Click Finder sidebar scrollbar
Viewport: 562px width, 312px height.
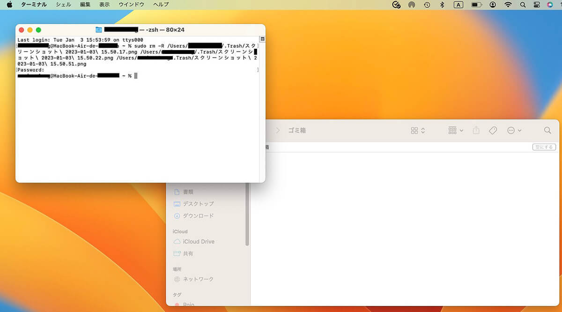(247, 215)
